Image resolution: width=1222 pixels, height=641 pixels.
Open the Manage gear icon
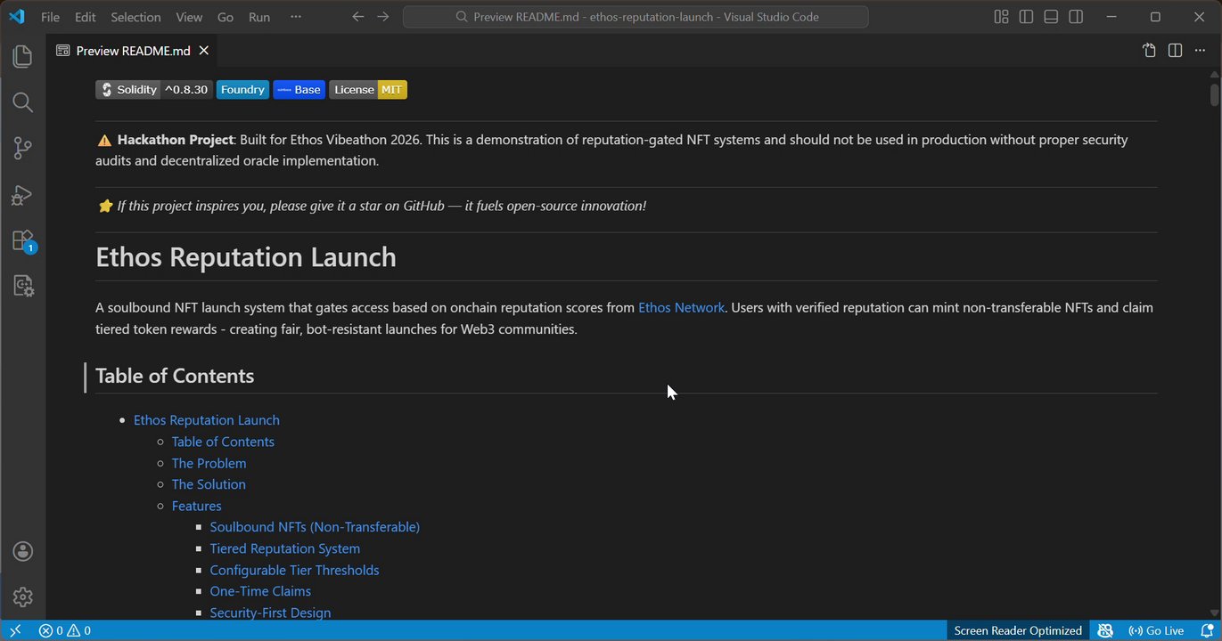[22, 596]
